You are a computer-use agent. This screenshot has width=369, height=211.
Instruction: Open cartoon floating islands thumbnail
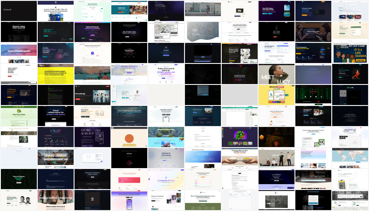pos(166,137)
